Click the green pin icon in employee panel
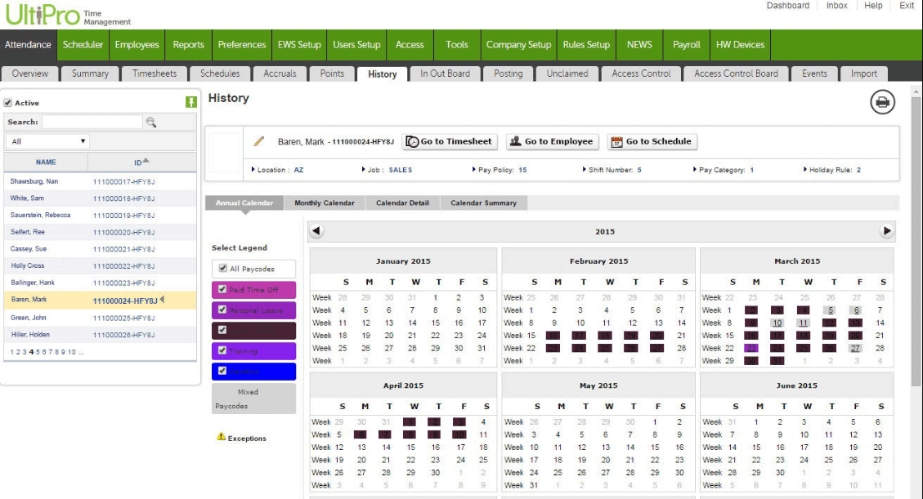Screen dimensions: 923x499 pyautogui.click(x=191, y=103)
